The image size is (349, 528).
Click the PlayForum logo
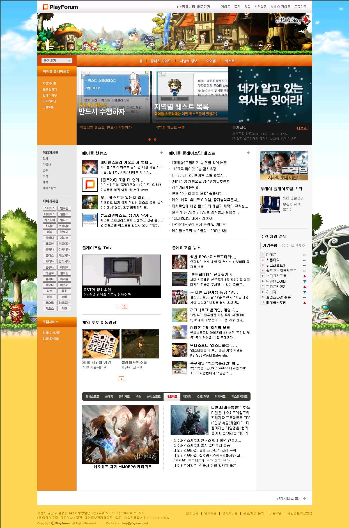[60, 7]
